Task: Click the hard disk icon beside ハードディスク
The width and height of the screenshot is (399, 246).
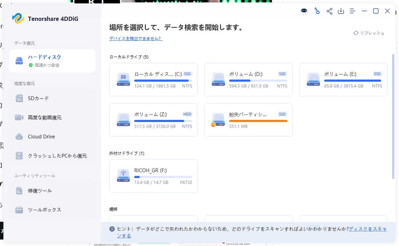Action: click(x=19, y=61)
